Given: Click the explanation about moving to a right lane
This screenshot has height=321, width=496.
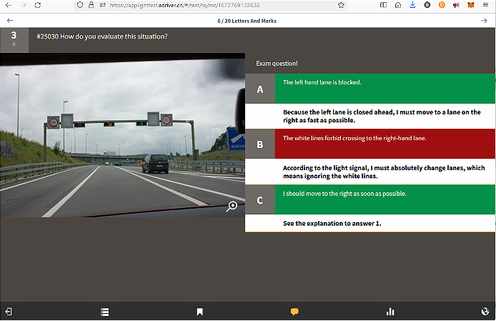Looking at the screenshot, I should click(x=382, y=117).
